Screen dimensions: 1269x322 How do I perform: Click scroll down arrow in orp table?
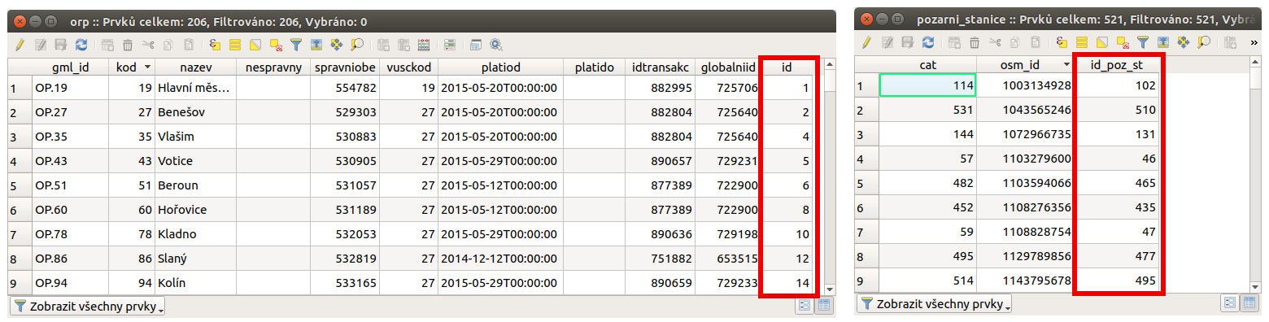click(x=829, y=289)
